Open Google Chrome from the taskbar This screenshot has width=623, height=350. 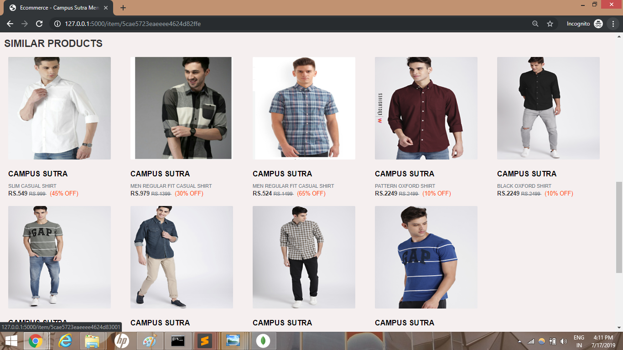(x=36, y=341)
